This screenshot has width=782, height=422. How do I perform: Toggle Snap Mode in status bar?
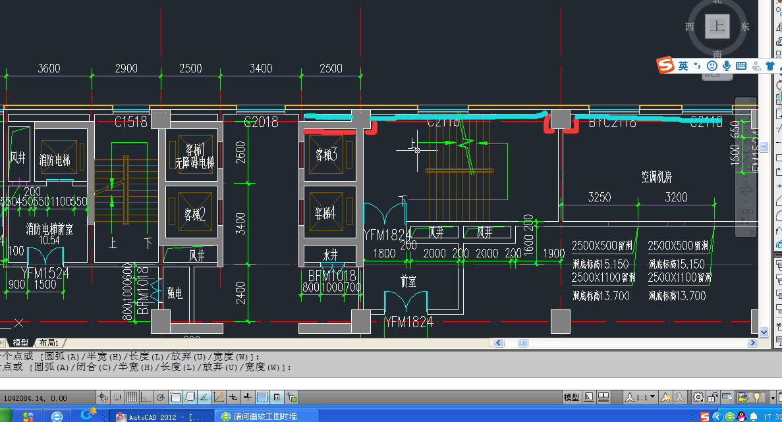[x=117, y=397]
